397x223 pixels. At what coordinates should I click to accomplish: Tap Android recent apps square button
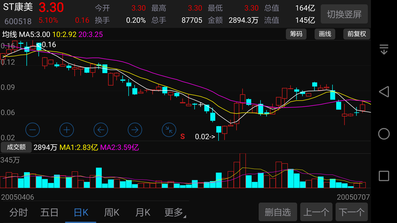pyautogui.click(x=384, y=176)
